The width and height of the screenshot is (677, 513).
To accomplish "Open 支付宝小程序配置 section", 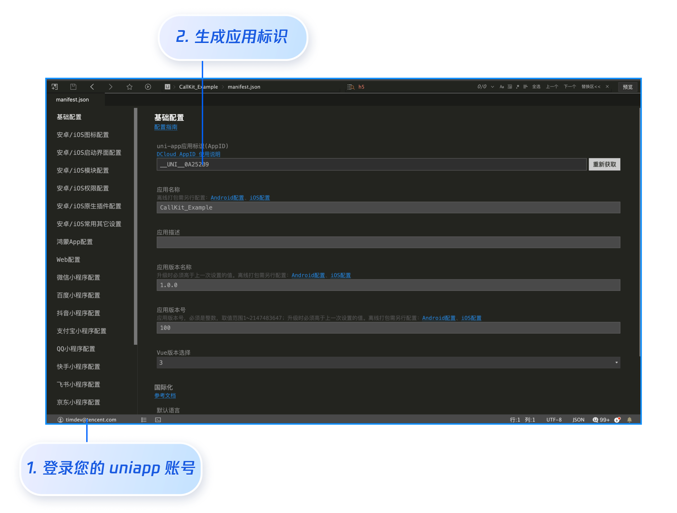I will (x=81, y=331).
